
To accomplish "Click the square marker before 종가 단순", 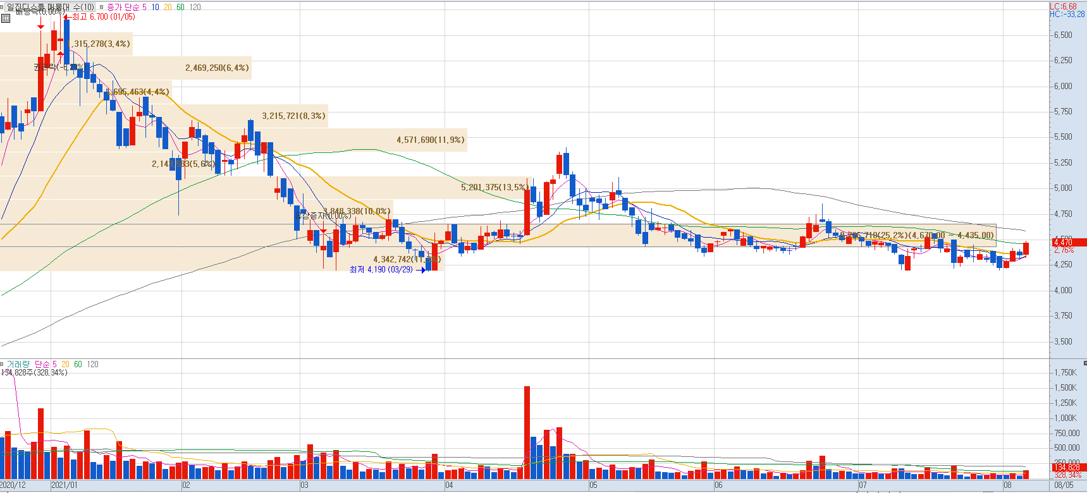I will pyautogui.click(x=101, y=7).
